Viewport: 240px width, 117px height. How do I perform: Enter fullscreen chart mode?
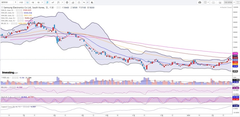pyautogui.click(x=238, y=2)
